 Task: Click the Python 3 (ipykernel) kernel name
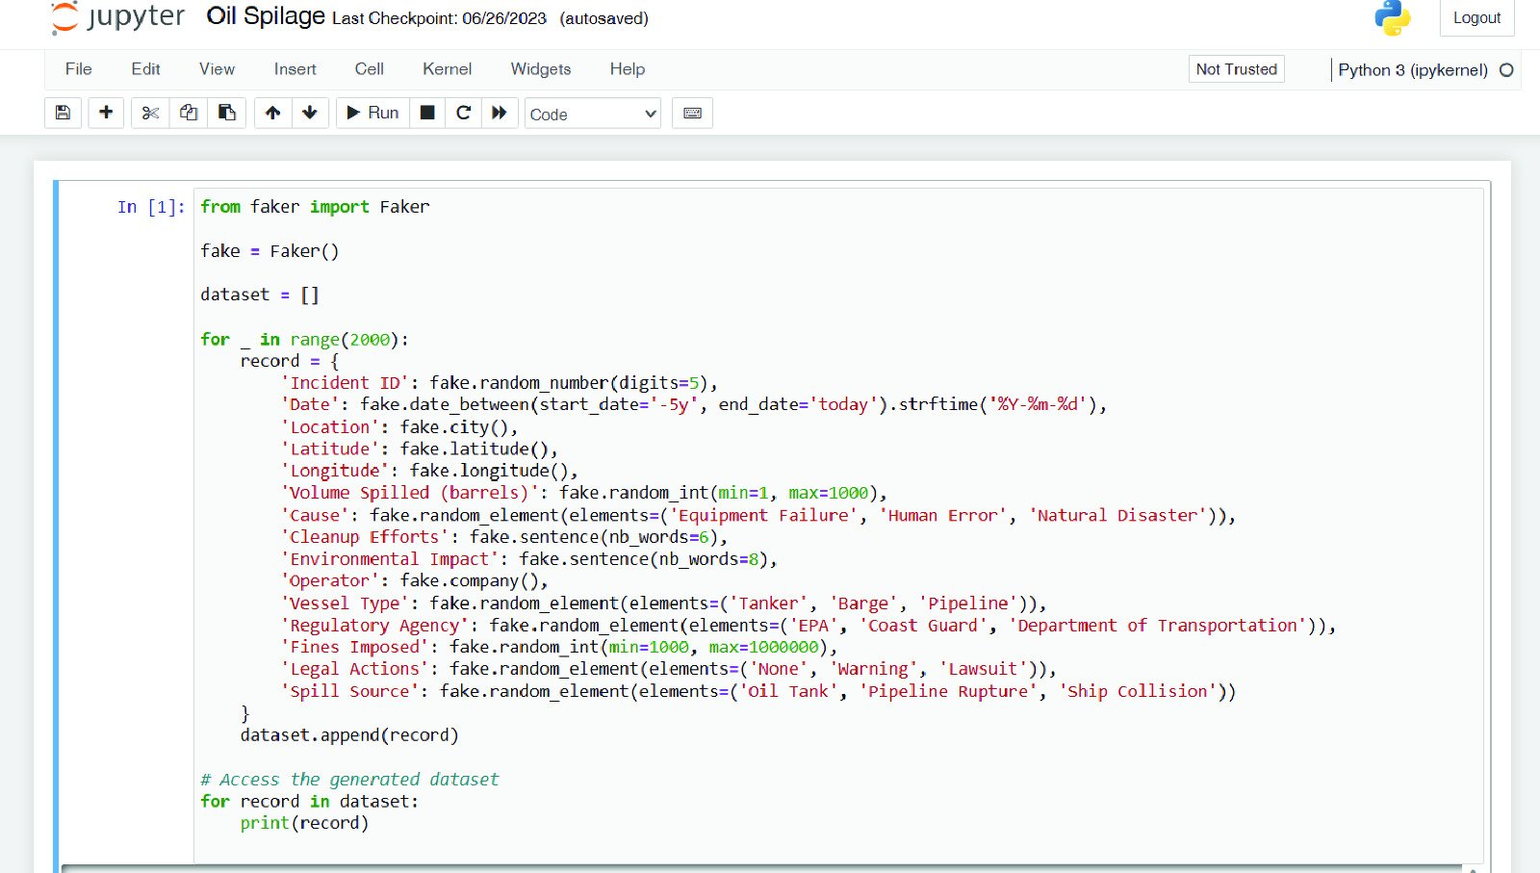coord(1412,70)
